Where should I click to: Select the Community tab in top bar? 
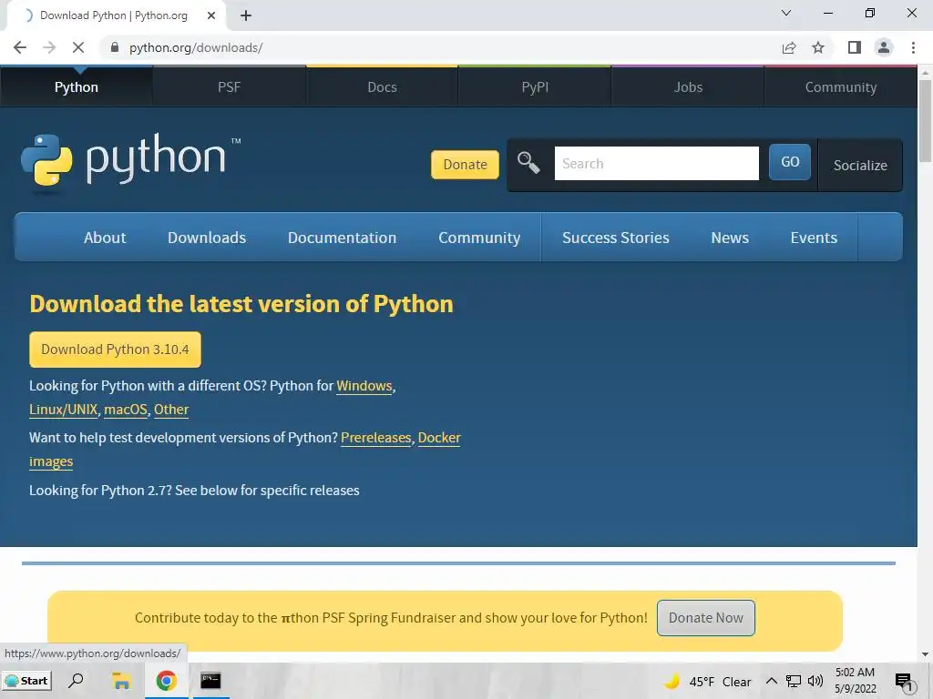(841, 86)
